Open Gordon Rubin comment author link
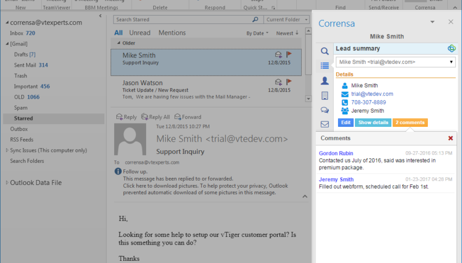Viewport: 462px width, 263px height. tap(335, 153)
